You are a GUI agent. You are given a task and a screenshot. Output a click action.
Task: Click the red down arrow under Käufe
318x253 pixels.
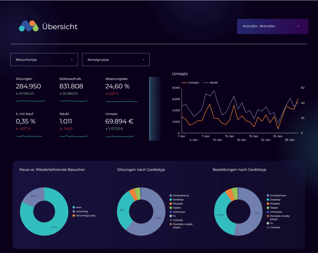pos(61,129)
